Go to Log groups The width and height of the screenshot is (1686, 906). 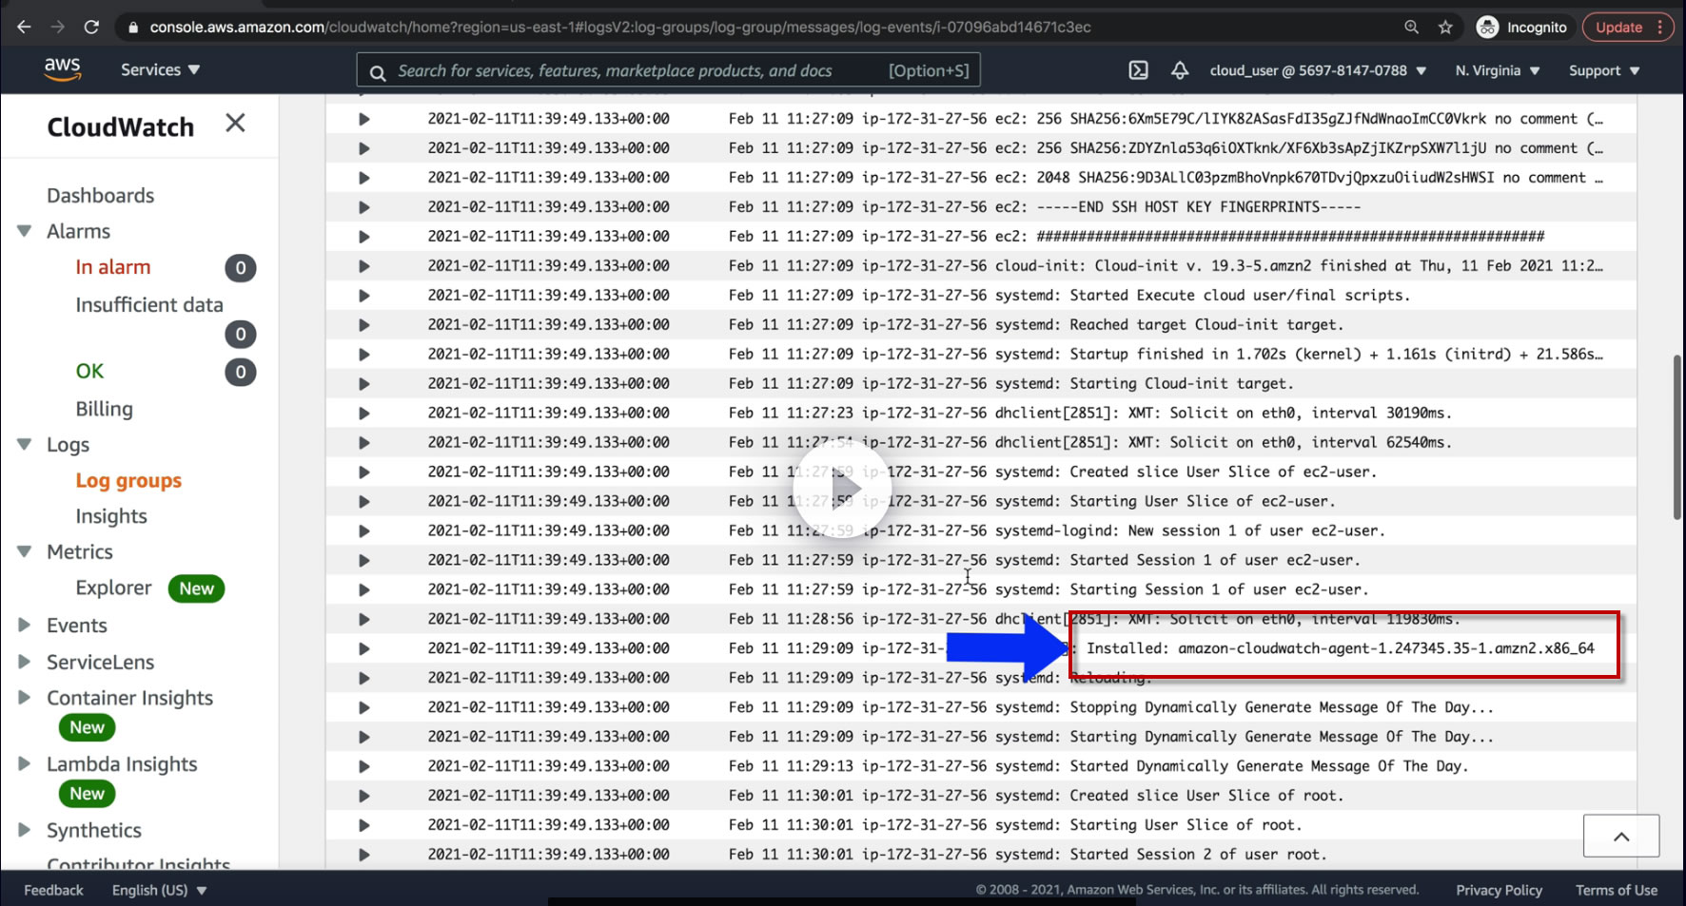pyautogui.click(x=128, y=480)
